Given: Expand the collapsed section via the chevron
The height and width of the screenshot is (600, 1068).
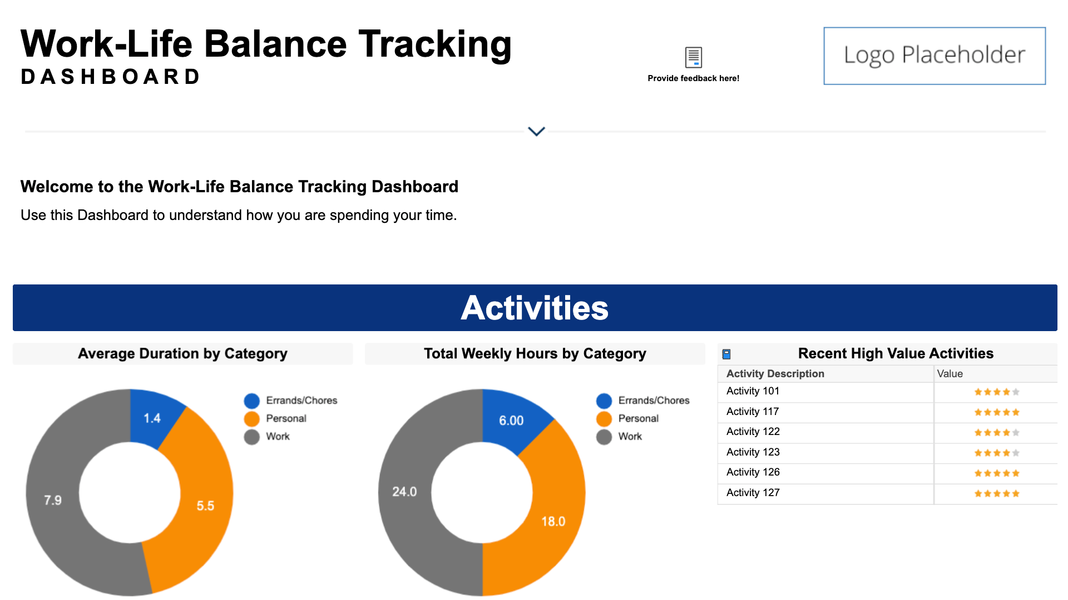Looking at the screenshot, I should click(x=536, y=132).
